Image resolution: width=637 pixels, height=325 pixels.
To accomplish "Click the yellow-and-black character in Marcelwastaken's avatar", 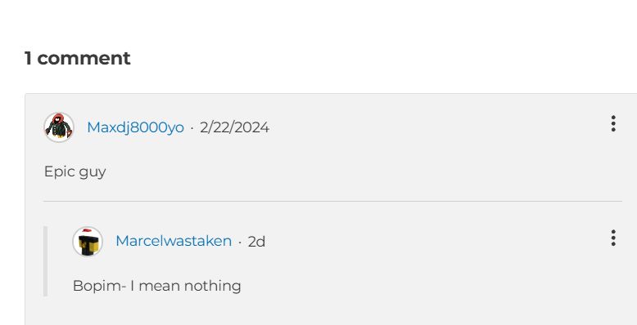I will [88, 243].
